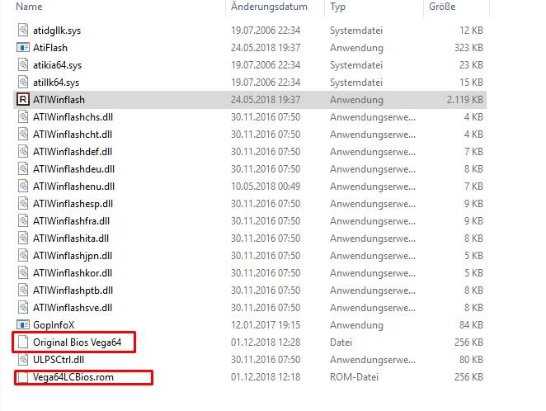This screenshot has height=411, width=546.
Task: Click the 323 KB size of AtiFlash
Action: pyautogui.click(x=468, y=48)
